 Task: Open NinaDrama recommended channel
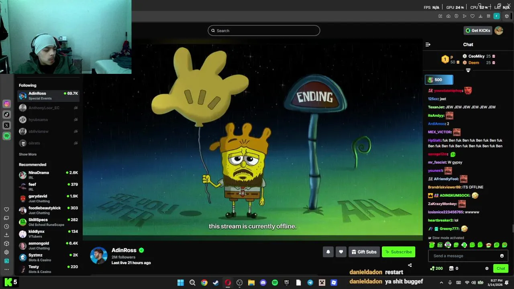pos(48,175)
